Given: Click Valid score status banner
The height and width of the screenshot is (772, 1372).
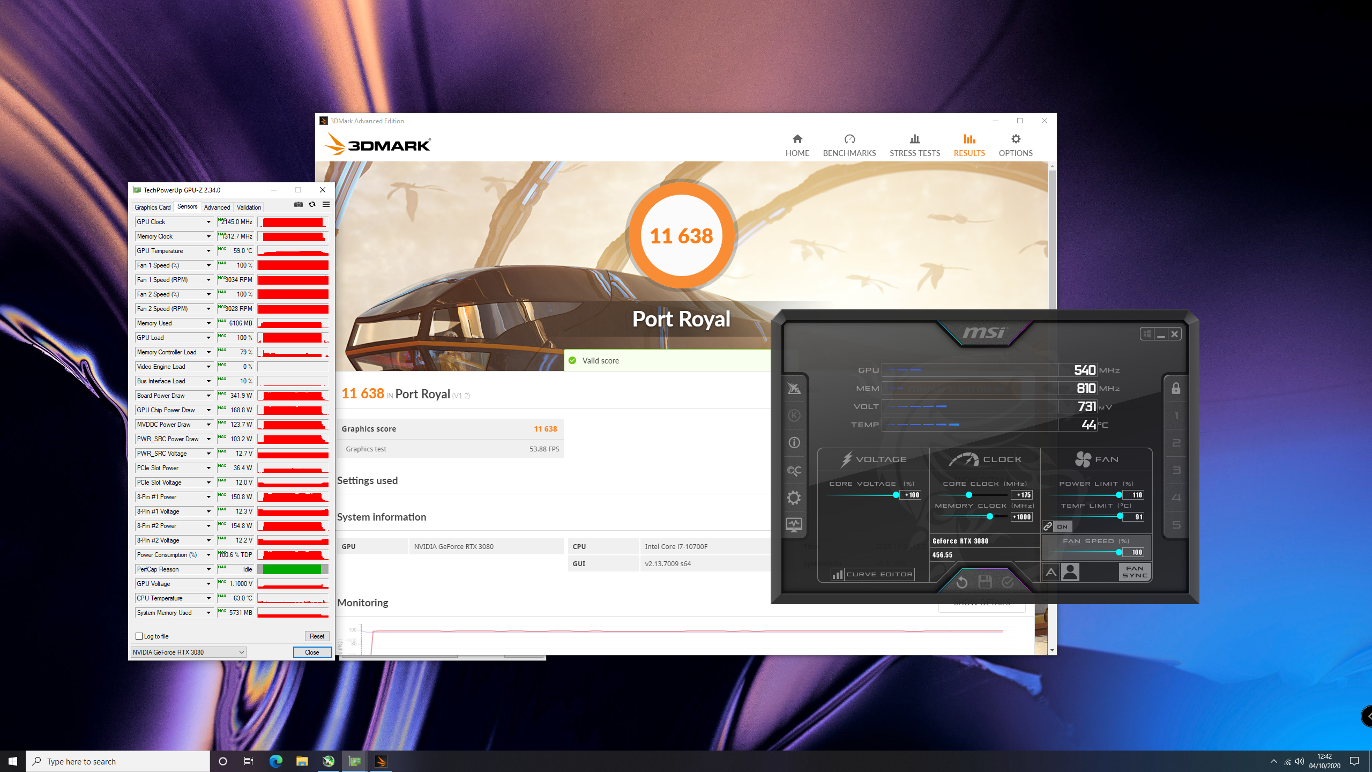Looking at the screenshot, I should coord(668,361).
